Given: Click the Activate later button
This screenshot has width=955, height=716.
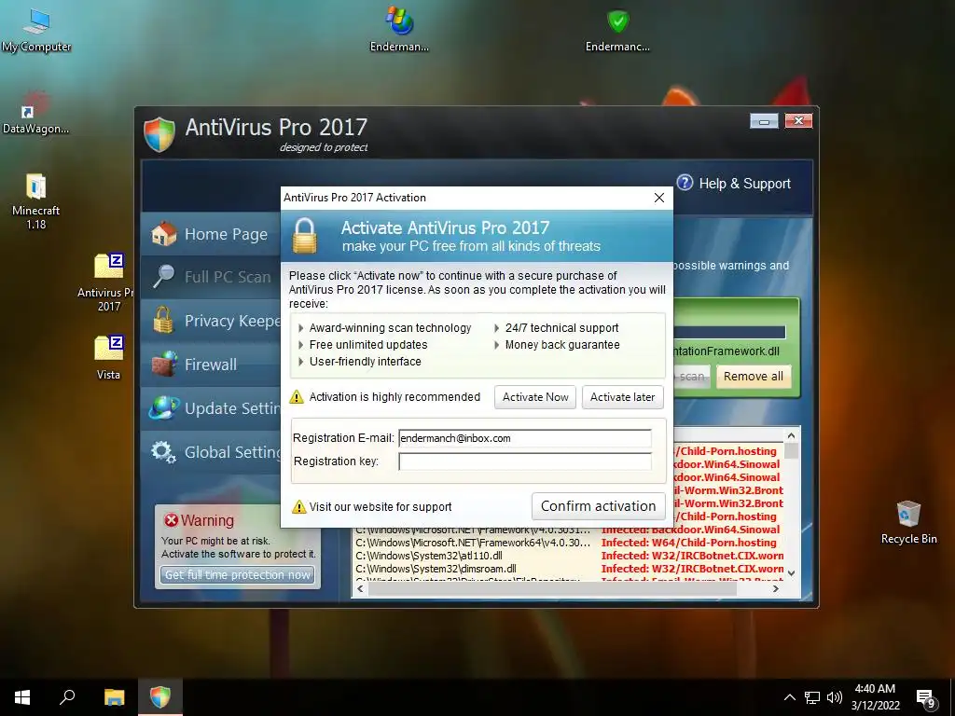Looking at the screenshot, I should (x=622, y=397).
